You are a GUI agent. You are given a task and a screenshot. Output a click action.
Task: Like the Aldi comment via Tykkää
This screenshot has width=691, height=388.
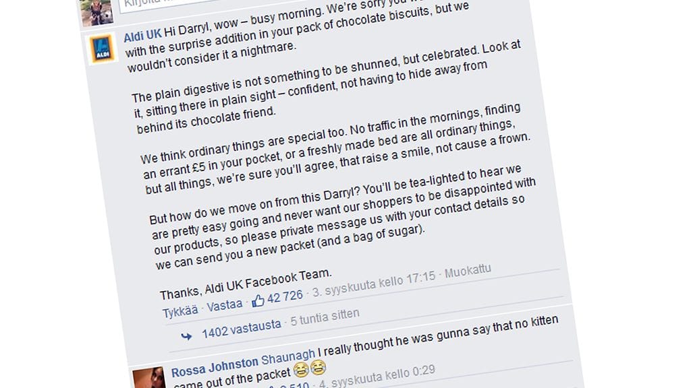point(179,311)
